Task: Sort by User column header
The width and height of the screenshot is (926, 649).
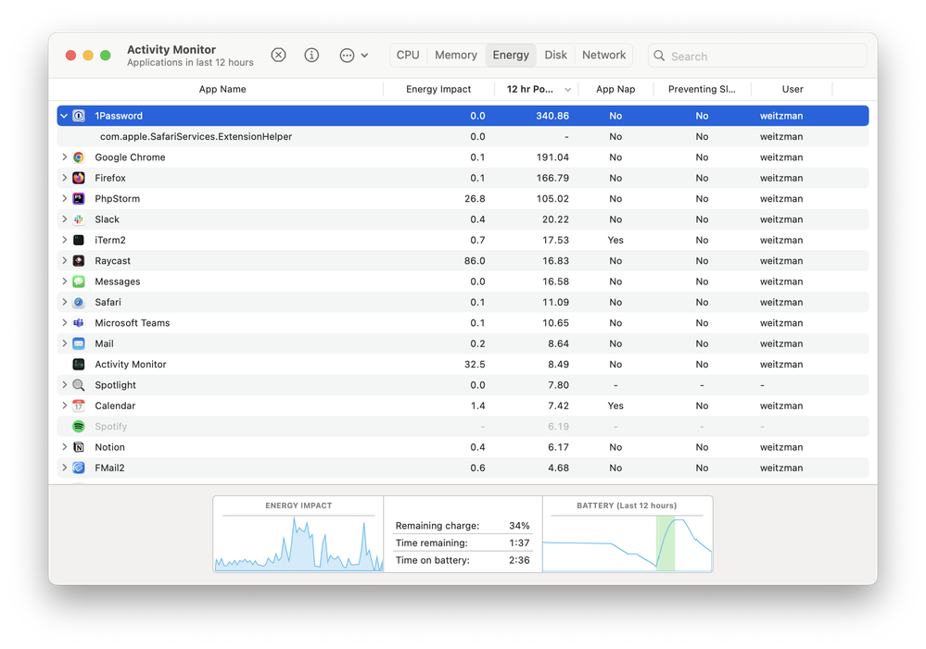Action: coord(793,89)
